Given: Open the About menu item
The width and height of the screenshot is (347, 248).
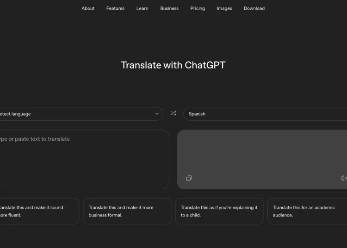Looking at the screenshot, I should point(88,8).
